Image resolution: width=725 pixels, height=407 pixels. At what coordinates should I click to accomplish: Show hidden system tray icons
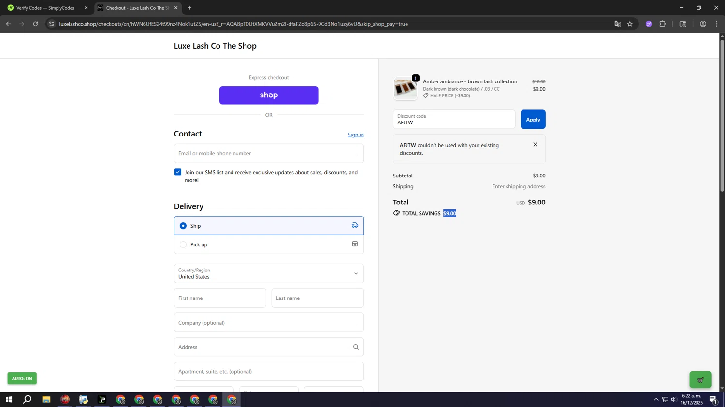point(656,400)
